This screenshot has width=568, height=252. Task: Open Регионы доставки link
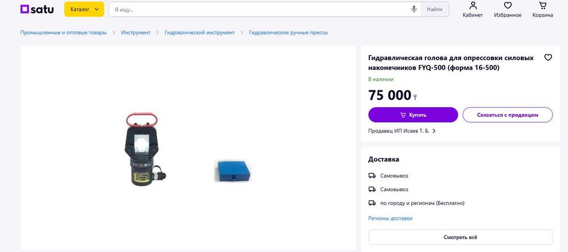(390, 219)
